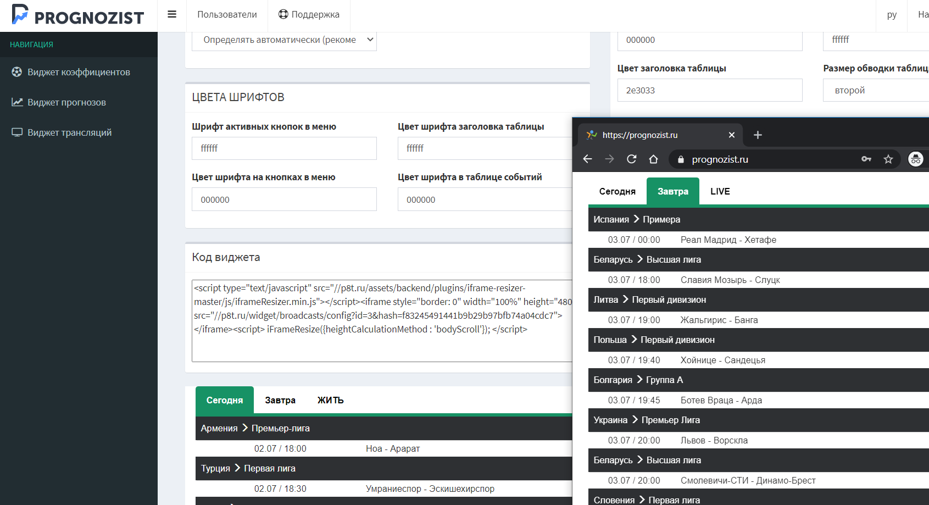Edit Цвет шрифта заголовка таблицы field
This screenshot has width=929, height=505.
point(485,148)
